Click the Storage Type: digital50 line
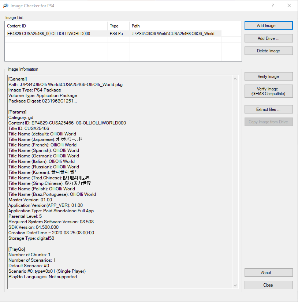 pos(31,238)
